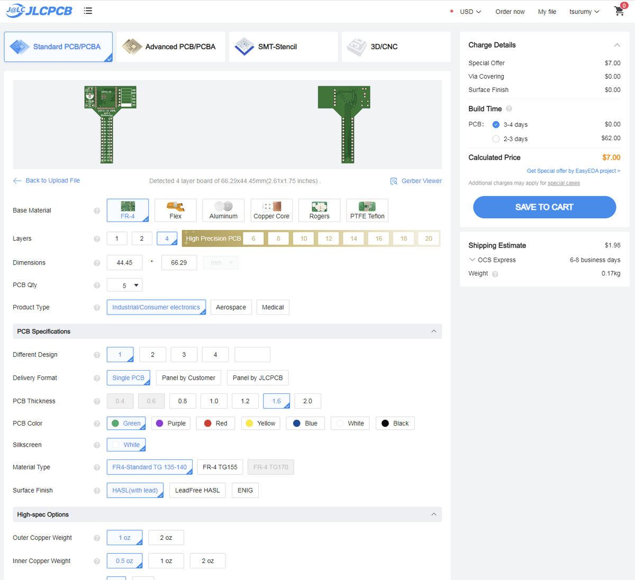Viewport: 635px width, 580px height.
Task: Click help icon next to Surface Finish
Action: pos(97,491)
